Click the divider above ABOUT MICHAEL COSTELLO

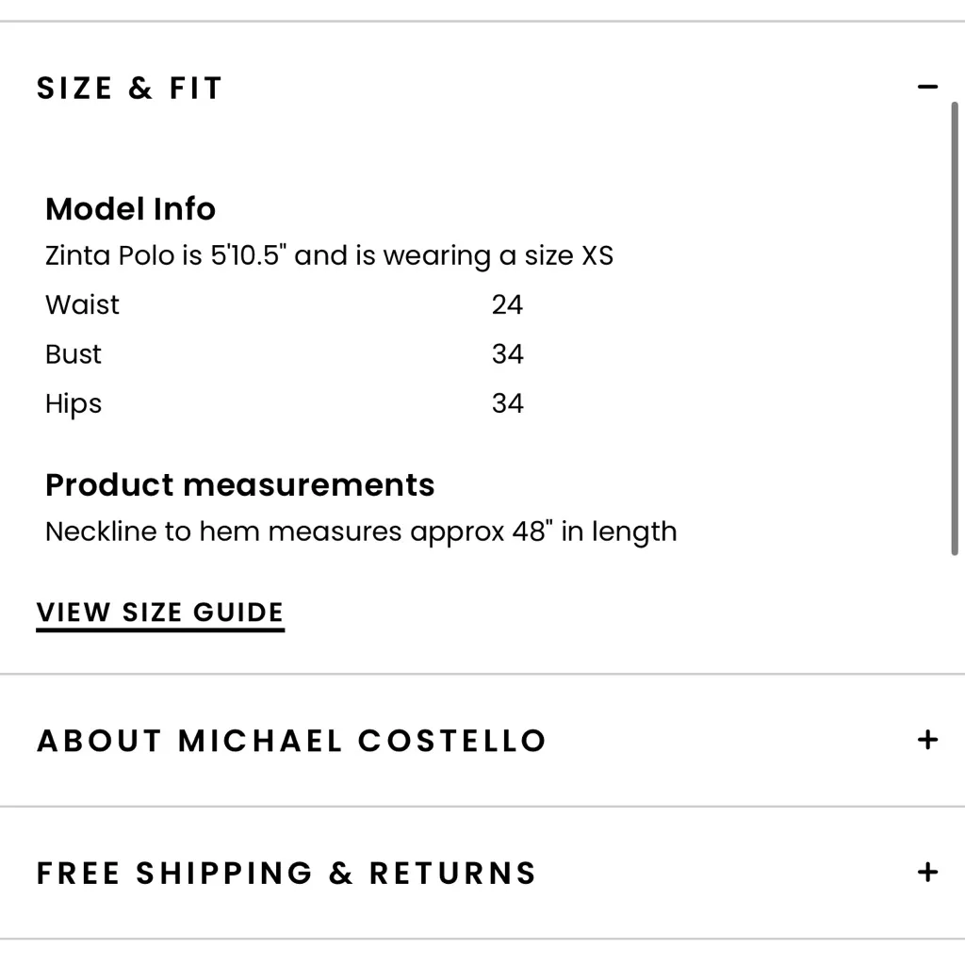tap(482, 673)
